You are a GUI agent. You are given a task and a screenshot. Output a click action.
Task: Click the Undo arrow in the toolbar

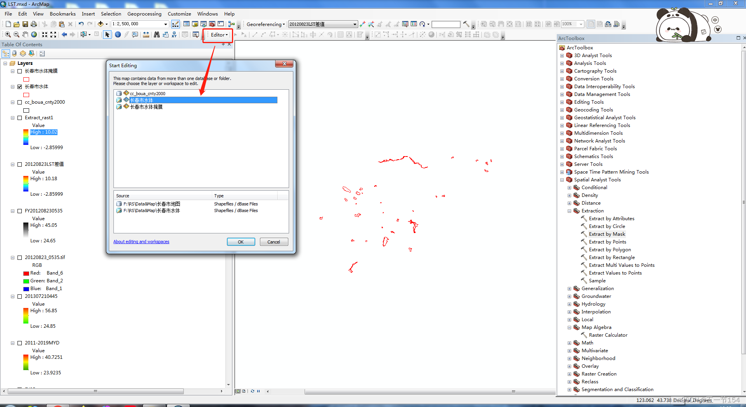pos(81,24)
